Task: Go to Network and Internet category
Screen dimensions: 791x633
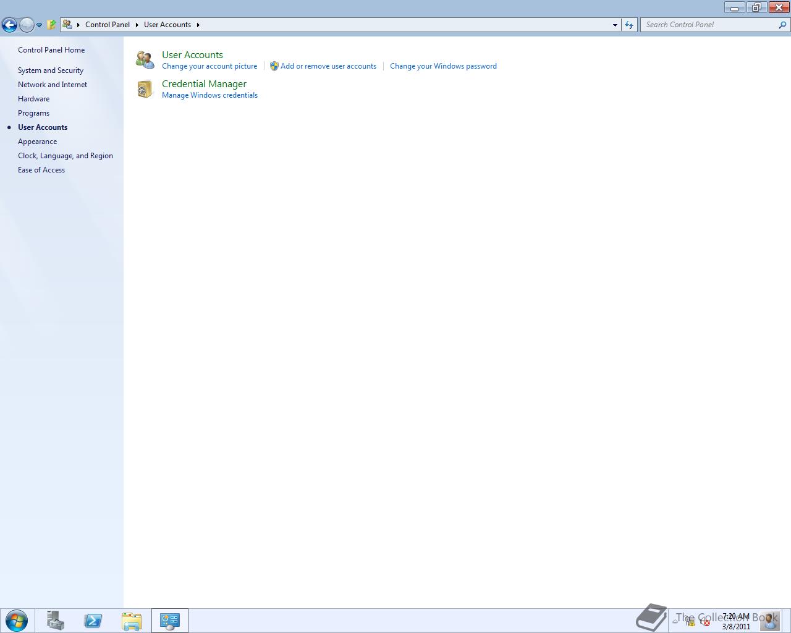Action: coord(53,85)
